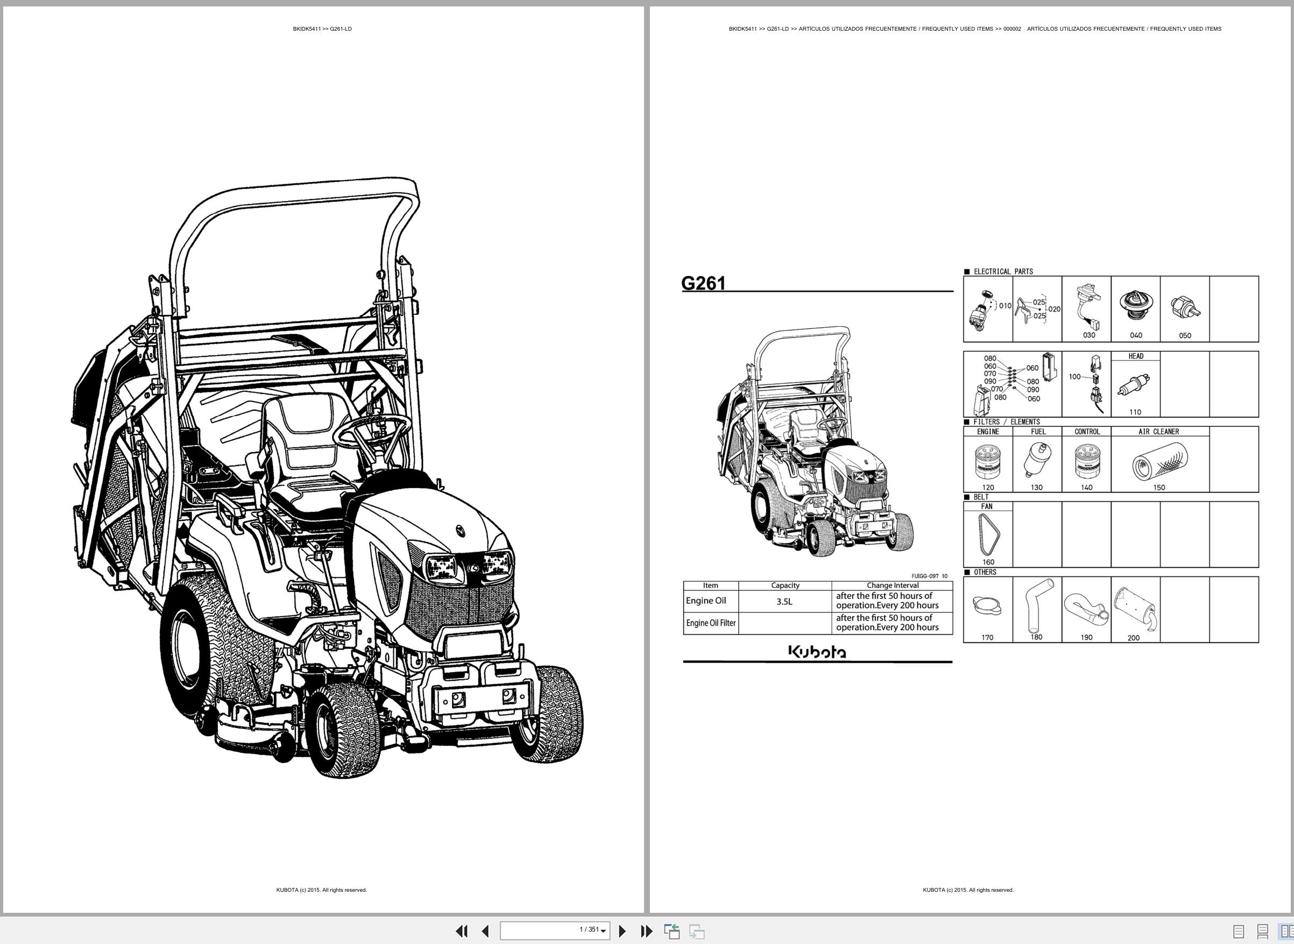Click the Item column header

[x=711, y=585]
